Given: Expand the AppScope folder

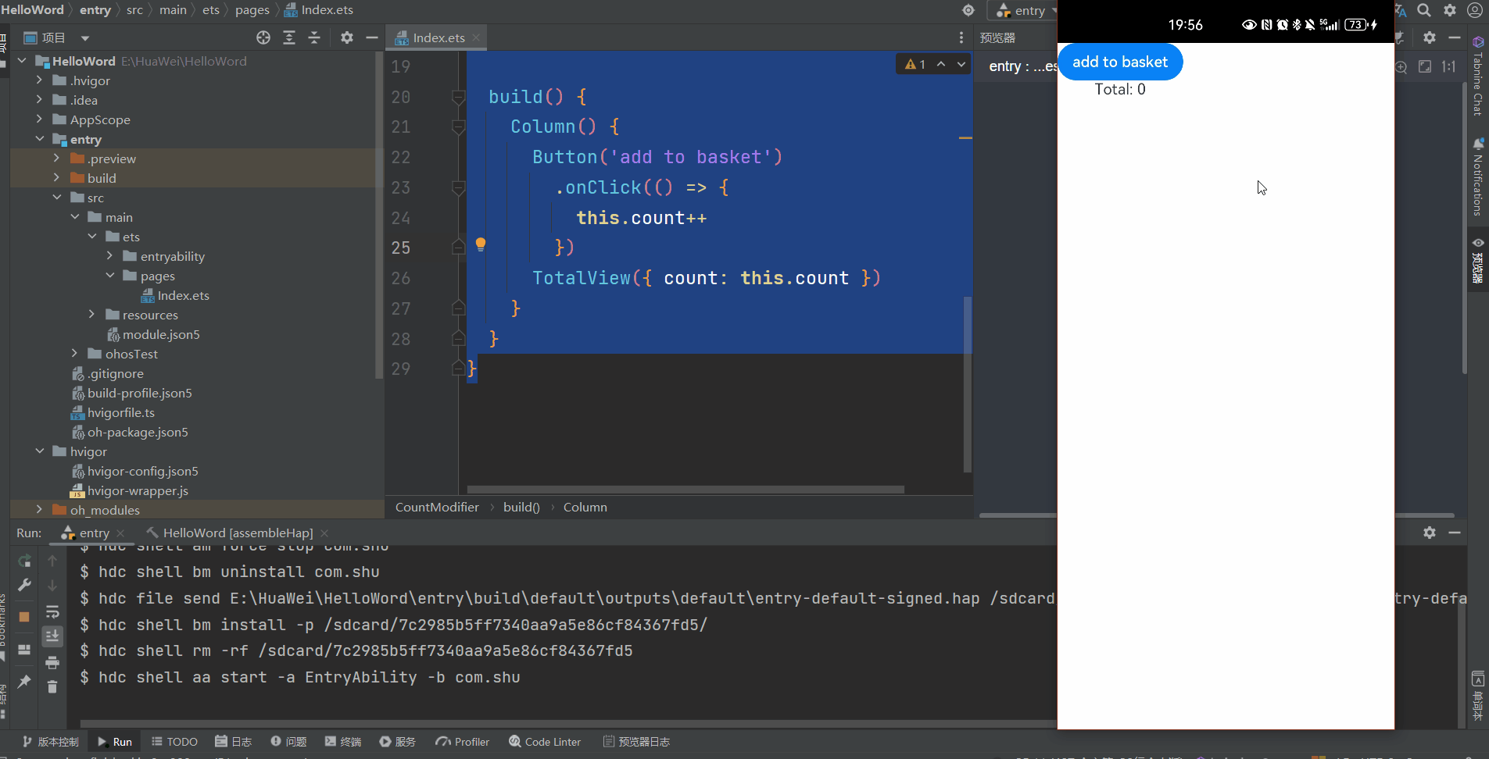Looking at the screenshot, I should [x=39, y=119].
